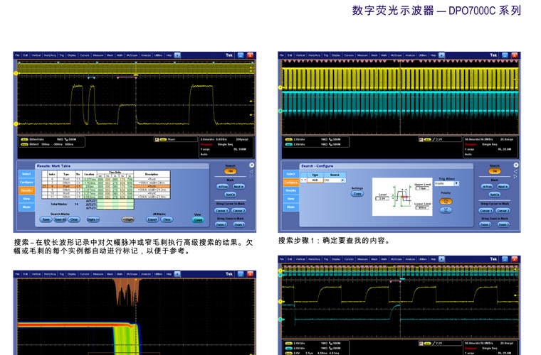
Task: Click the trigger source icon in Search Configure readout
Action: coord(421,140)
